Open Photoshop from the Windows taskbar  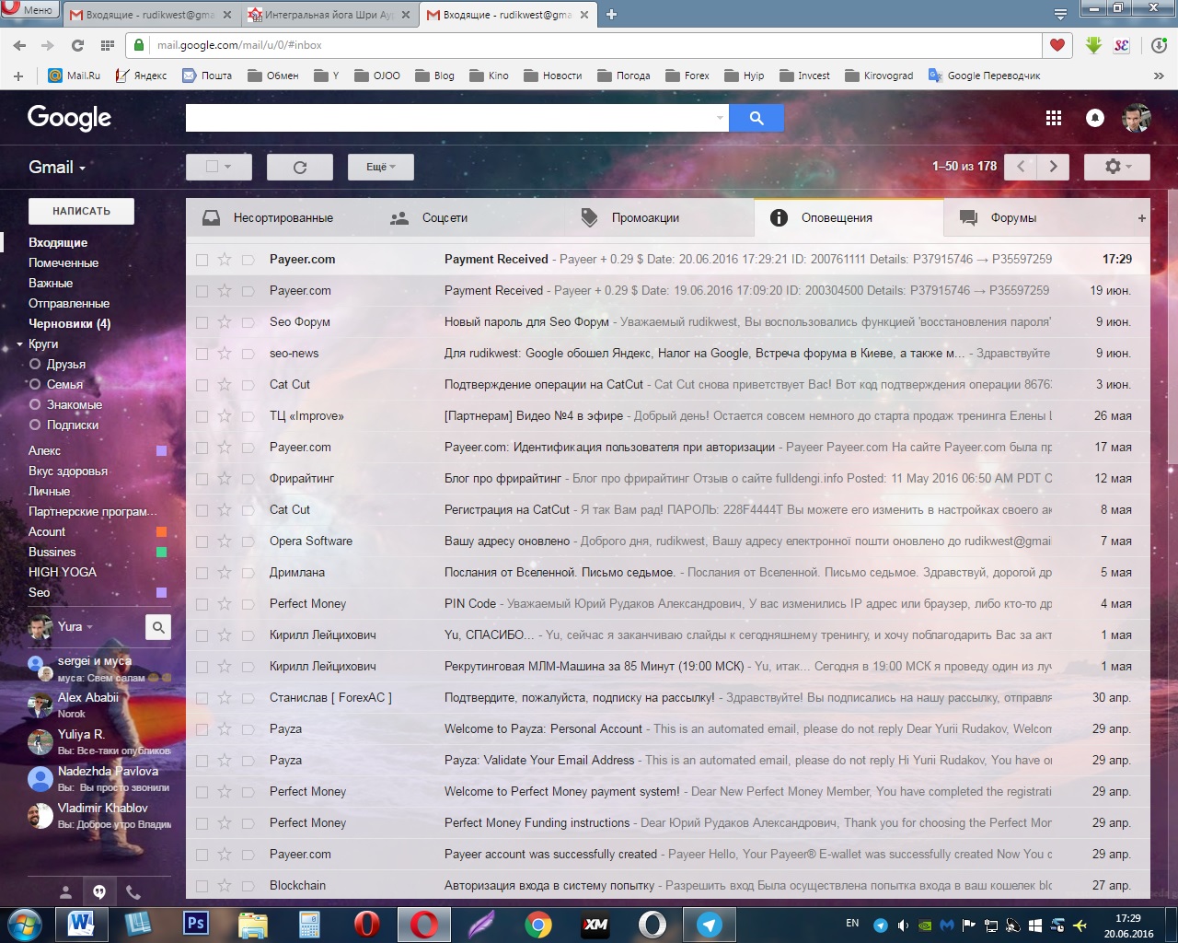tap(195, 925)
